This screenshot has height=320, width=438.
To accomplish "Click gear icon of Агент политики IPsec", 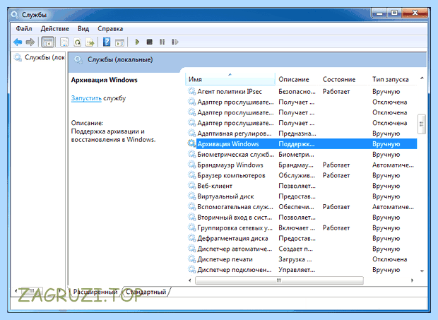I will 191,91.
